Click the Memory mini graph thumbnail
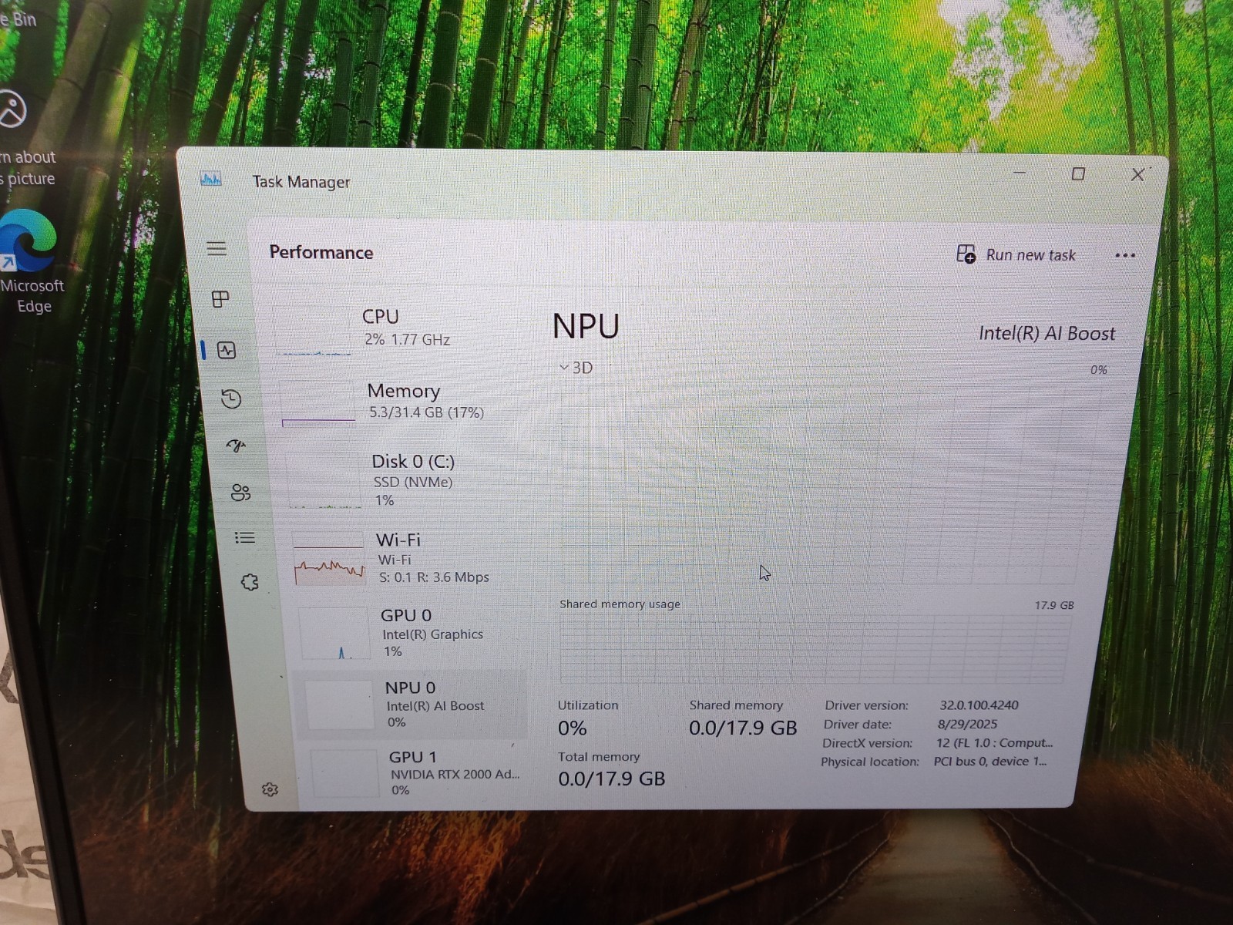 [317, 402]
